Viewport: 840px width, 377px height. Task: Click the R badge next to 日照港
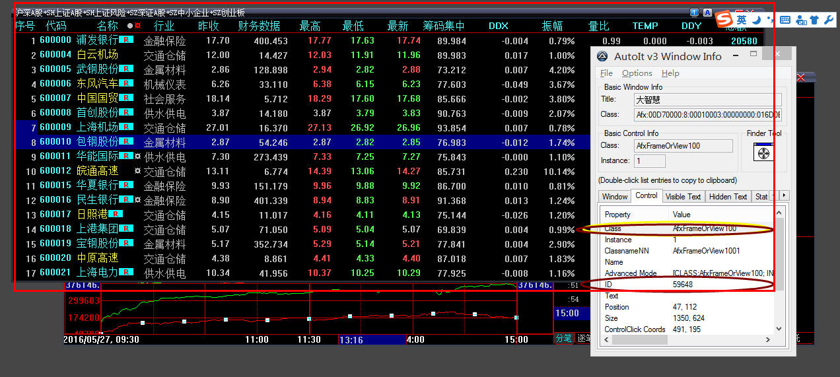[x=116, y=215]
